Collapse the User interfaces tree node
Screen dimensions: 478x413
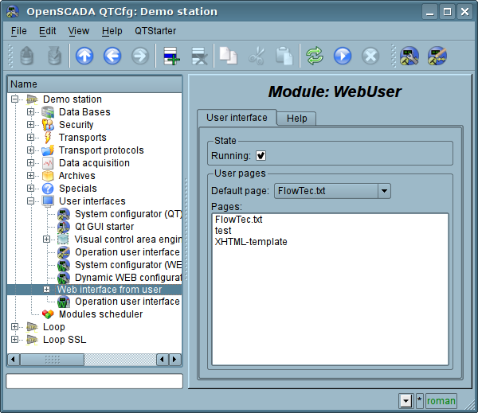point(31,201)
